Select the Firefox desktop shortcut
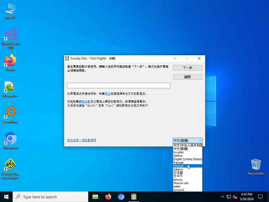The width and height of the screenshot is (269, 202). pyautogui.click(x=10, y=63)
